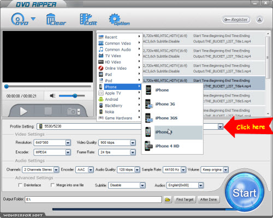Screen dimensions: 273x218
Task: Browse output folder with folder icon
Action: [x=168, y=199]
